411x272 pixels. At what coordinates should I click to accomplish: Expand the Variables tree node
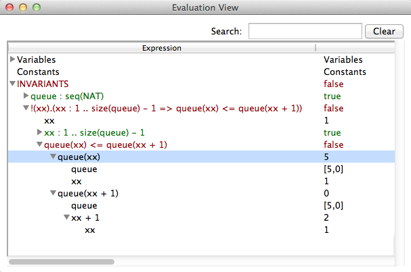(13, 60)
